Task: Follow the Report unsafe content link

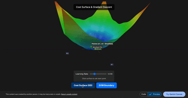Action: tap(69, 94)
